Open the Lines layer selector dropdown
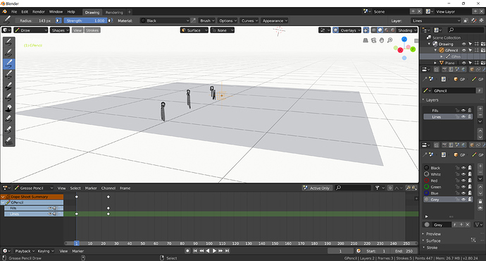This screenshot has width=486, height=261. click(x=436, y=20)
